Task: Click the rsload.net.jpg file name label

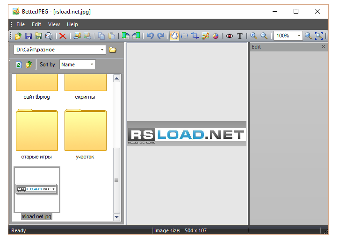Action: 36,216
